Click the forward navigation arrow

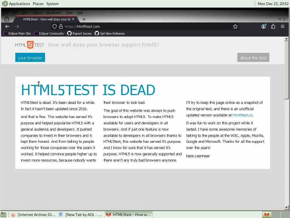pyautogui.click(x=17, y=26)
